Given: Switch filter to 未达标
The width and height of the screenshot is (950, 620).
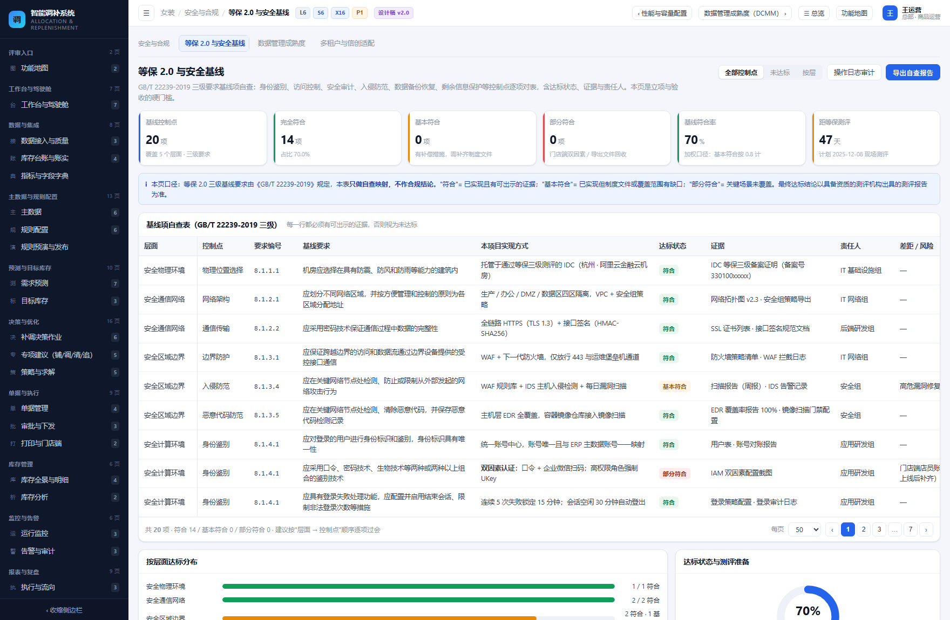Looking at the screenshot, I should 780,73.
